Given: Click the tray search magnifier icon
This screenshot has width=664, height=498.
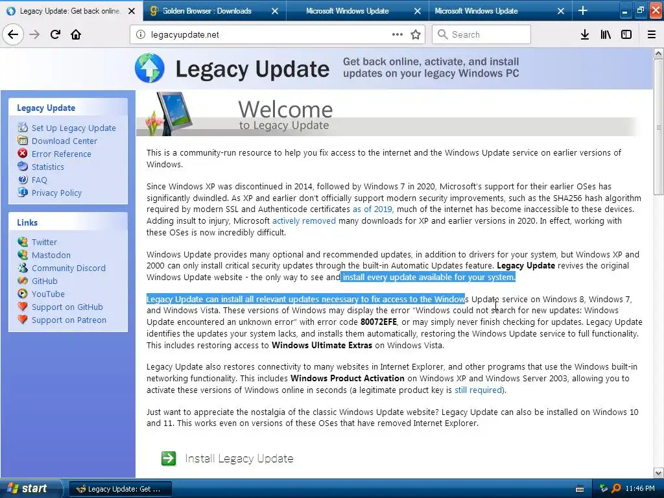Looking at the screenshot, I should (616, 488).
